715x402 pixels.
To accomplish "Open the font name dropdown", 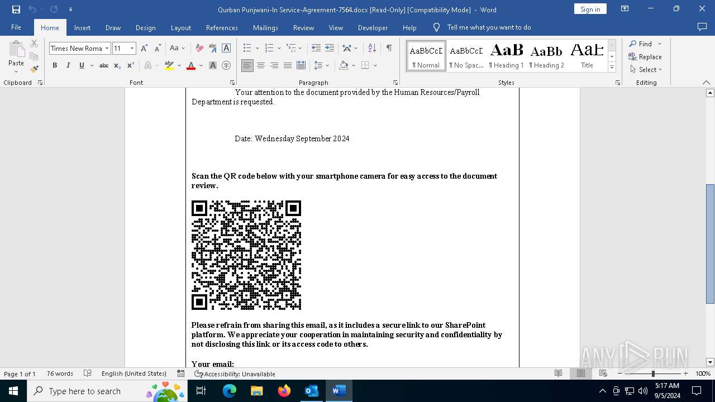I will (x=107, y=49).
